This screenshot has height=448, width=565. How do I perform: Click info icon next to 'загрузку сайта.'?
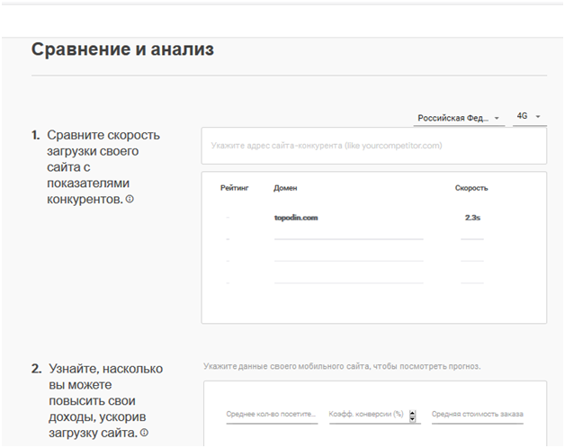144,433
